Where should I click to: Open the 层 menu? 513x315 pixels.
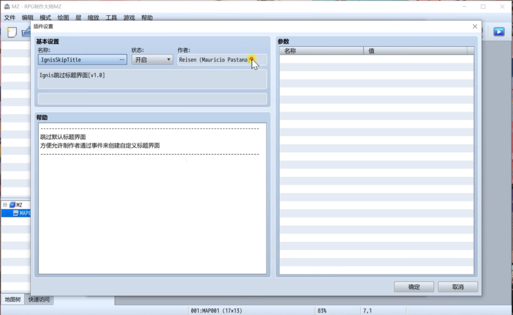78,18
